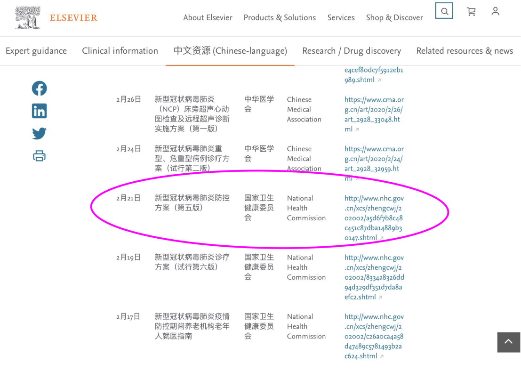Open the search magnifier icon
Viewport: 521px width, 371px height.
[444, 11]
